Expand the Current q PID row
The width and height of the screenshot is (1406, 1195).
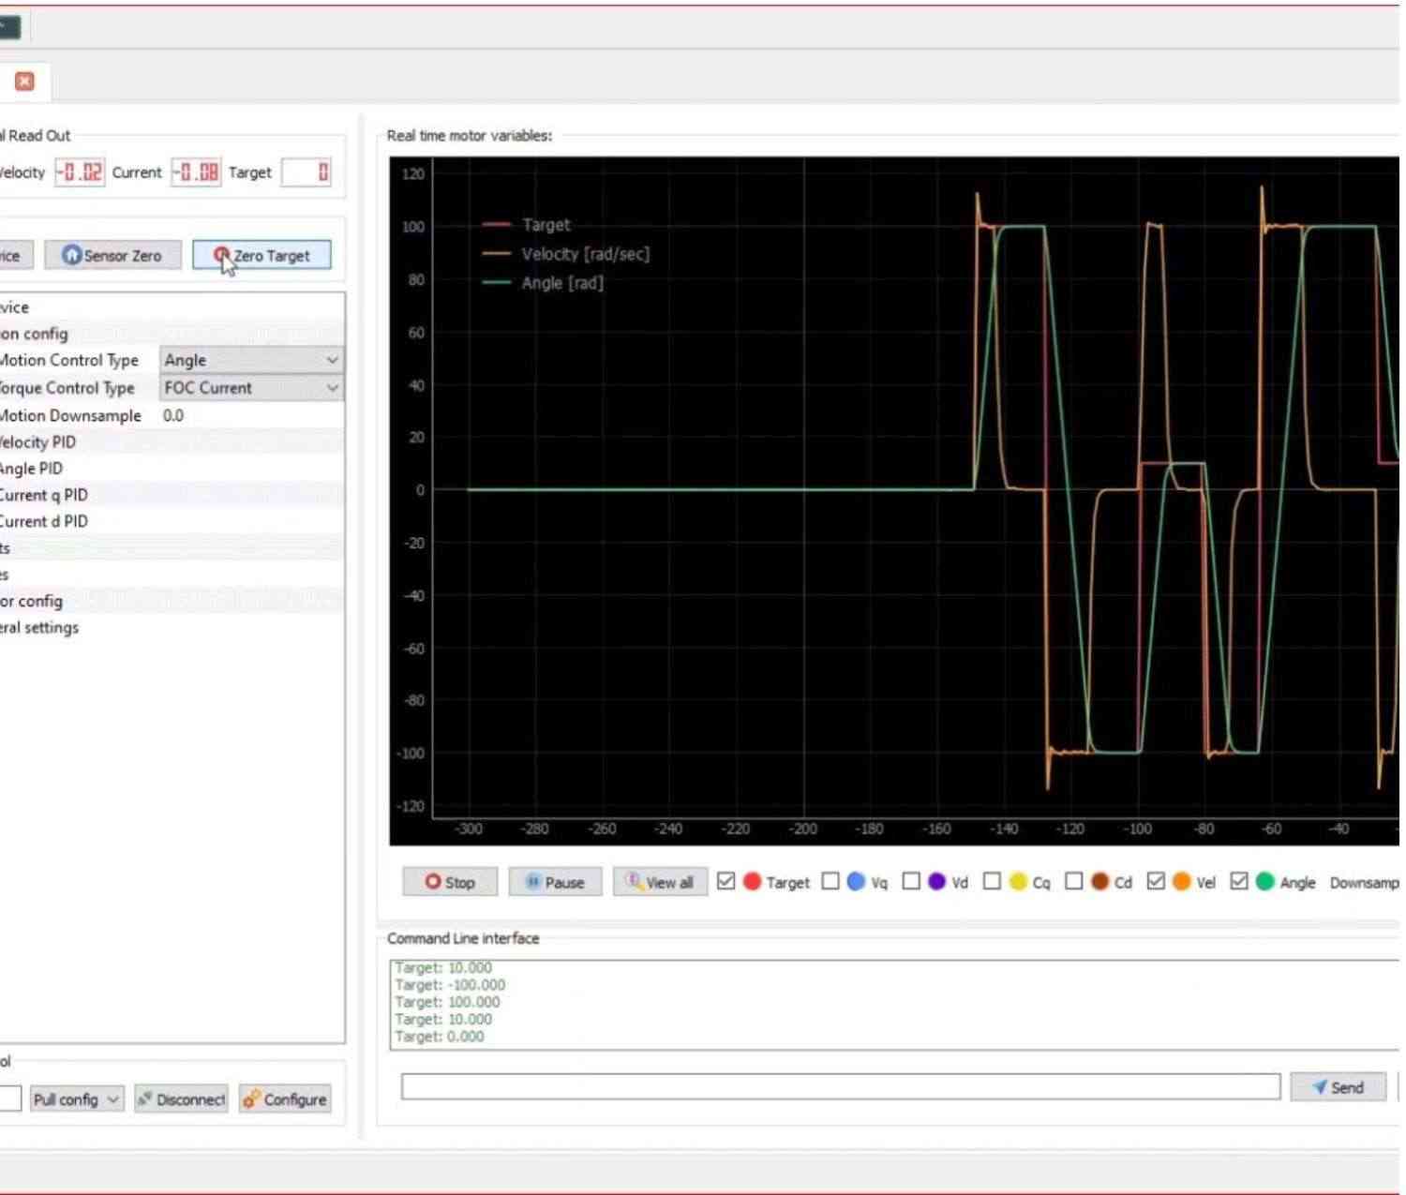[172, 495]
